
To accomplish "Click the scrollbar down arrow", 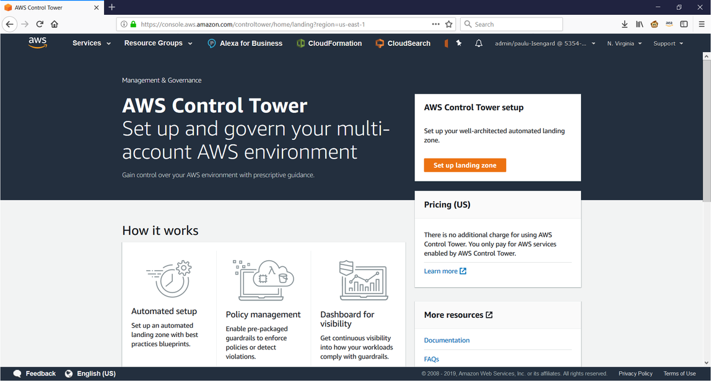I will (707, 362).
